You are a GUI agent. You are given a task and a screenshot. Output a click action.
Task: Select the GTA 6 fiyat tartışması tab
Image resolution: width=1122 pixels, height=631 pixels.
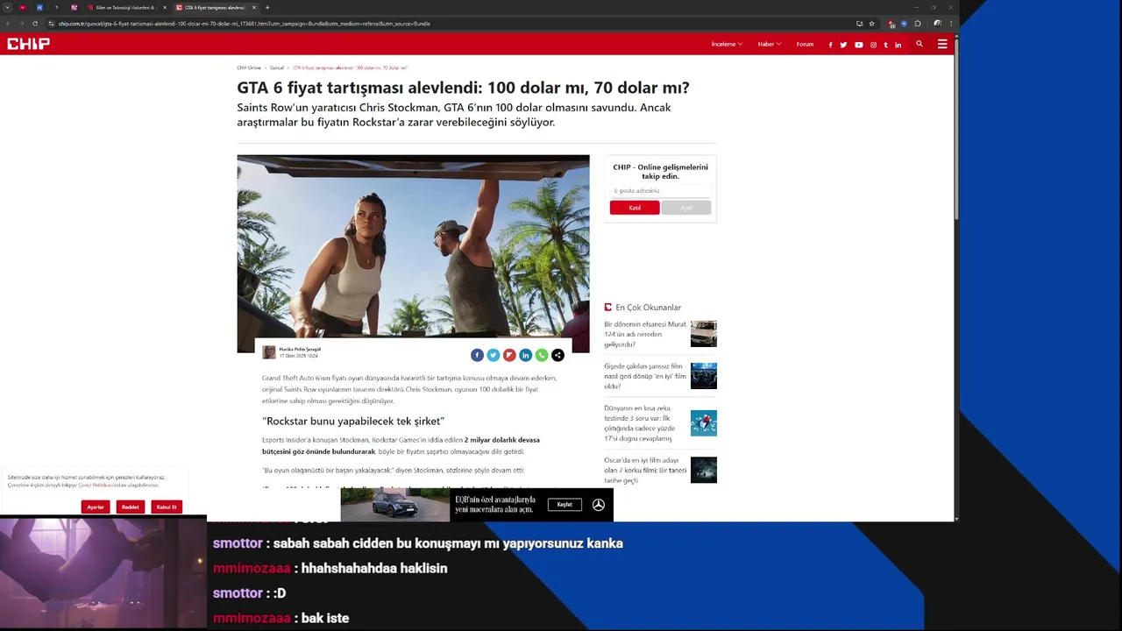(216, 8)
